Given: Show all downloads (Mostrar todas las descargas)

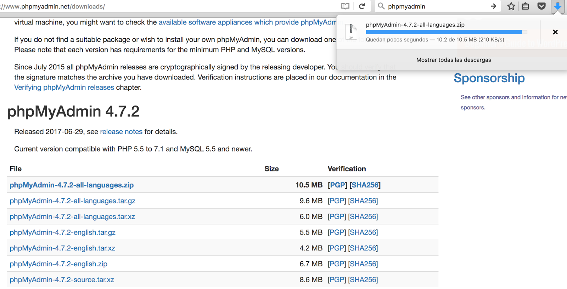Looking at the screenshot, I should (x=454, y=60).
